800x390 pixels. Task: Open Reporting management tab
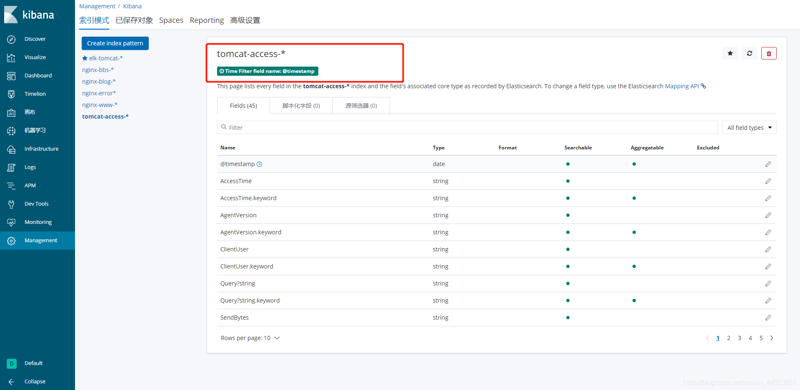[x=207, y=20]
